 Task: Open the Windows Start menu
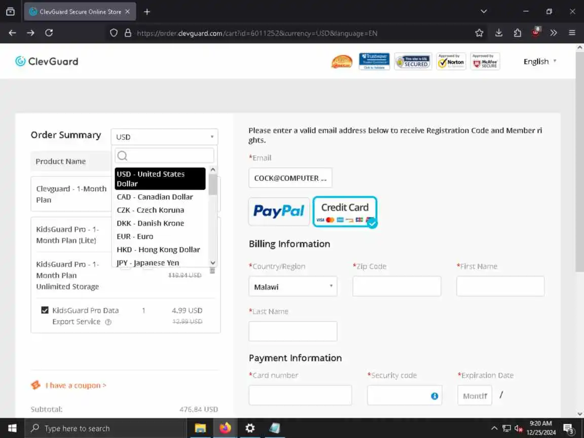[12, 428]
